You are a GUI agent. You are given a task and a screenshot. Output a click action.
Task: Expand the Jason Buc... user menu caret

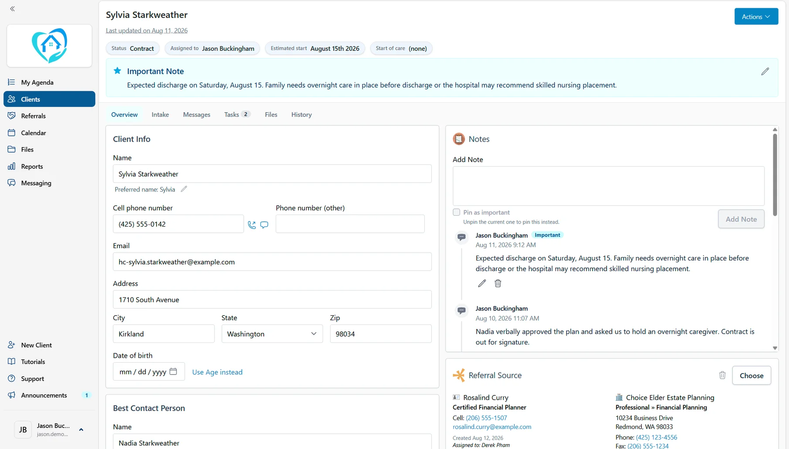point(81,430)
